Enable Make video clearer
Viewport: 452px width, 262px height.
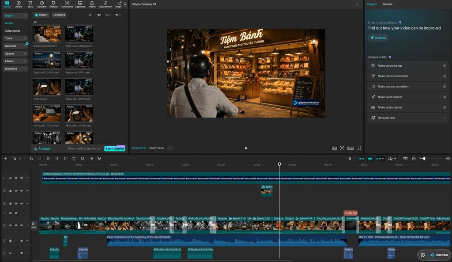pyautogui.click(x=444, y=107)
